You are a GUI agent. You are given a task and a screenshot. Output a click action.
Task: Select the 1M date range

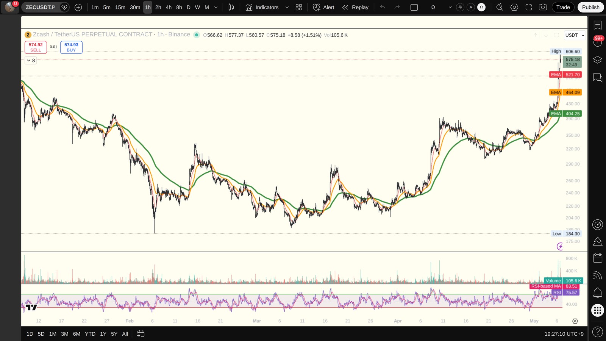pos(53,334)
